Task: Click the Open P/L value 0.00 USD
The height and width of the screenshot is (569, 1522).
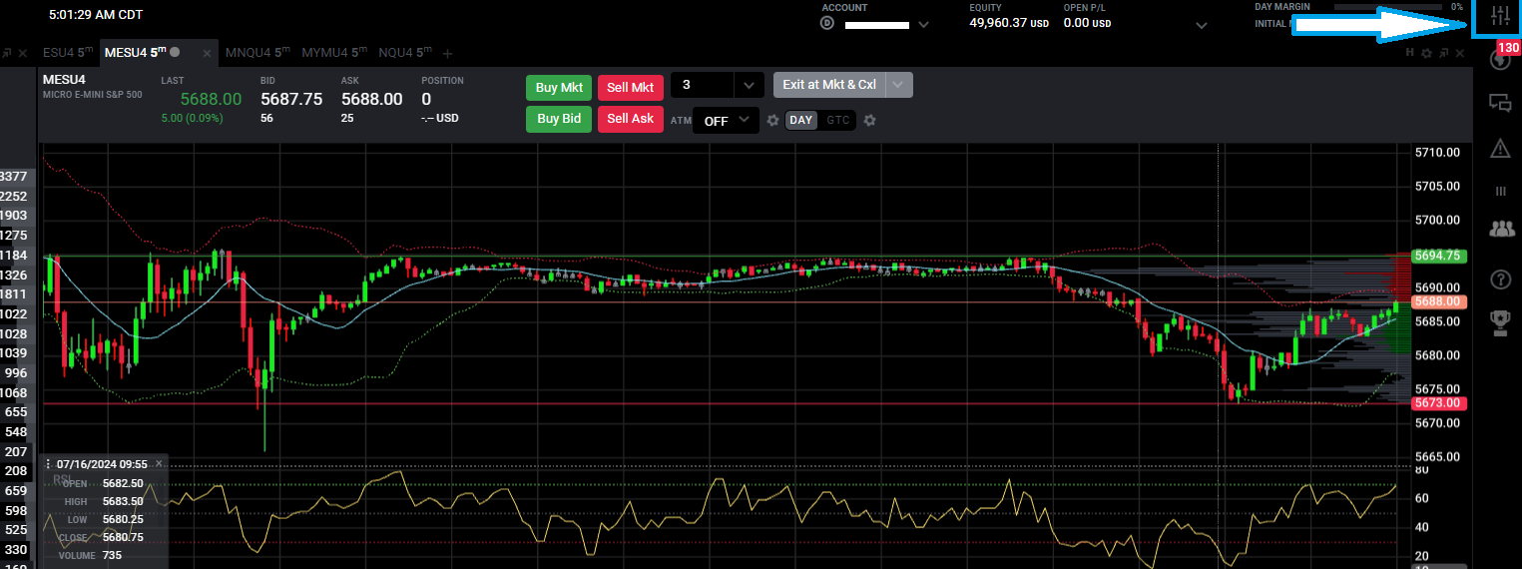Action: (x=1088, y=23)
